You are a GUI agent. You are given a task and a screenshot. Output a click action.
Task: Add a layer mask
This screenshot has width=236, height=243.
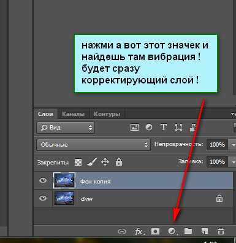[155, 231]
